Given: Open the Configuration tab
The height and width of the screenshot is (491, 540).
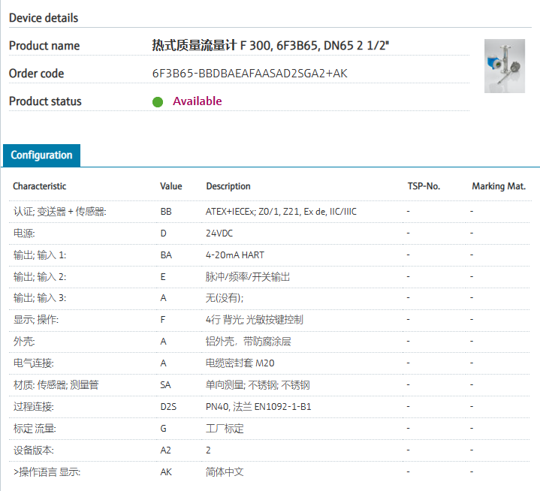Looking at the screenshot, I should coord(42,155).
